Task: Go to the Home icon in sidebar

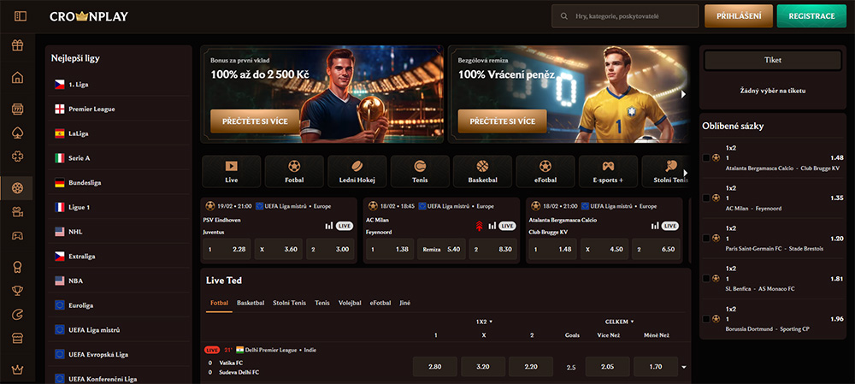Action: (17, 78)
